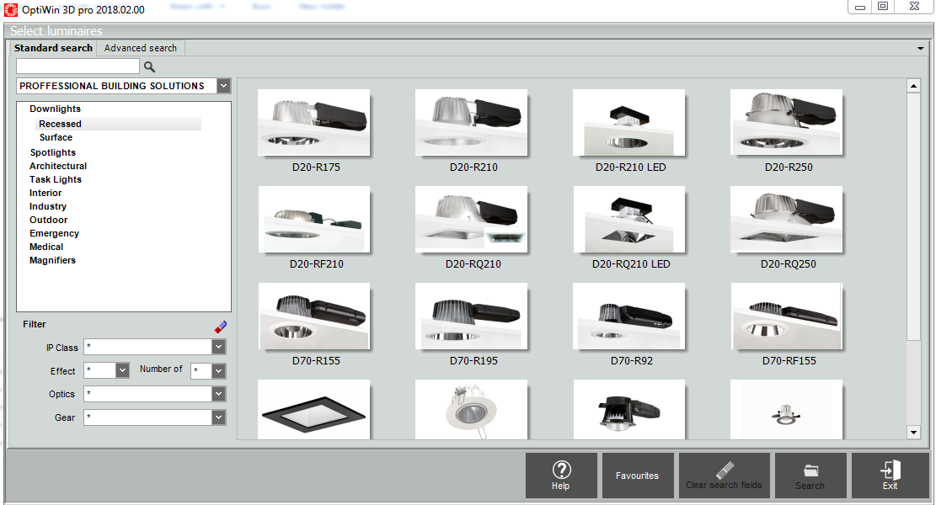Select Downlights in the category tree
Image resolution: width=936 pixels, height=505 pixels.
coord(55,109)
